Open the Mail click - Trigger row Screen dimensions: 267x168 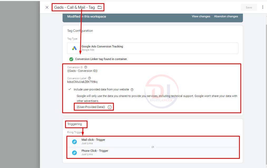[x=153, y=142]
